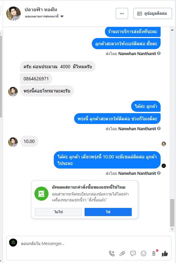Send a thumbs-up like
This screenshot has width=176, height=263.
pyautogui.click(x=165, y=253)
